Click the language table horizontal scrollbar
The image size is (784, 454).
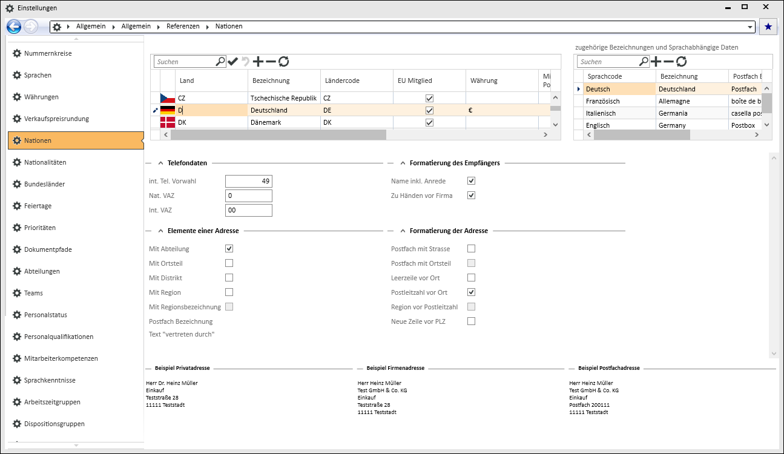(642, 135)
